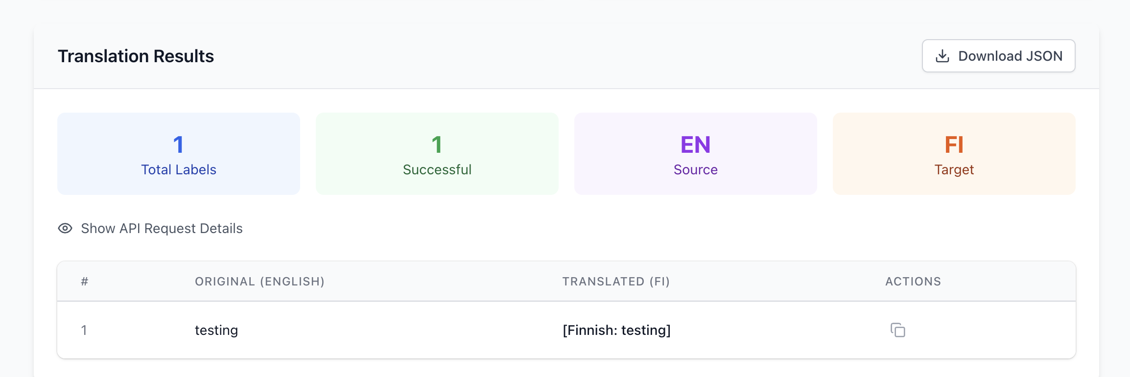The height and width of the screenshot is (377, 1130).
Task: Click the Translation Results heading
Action: tap(136, 56)
